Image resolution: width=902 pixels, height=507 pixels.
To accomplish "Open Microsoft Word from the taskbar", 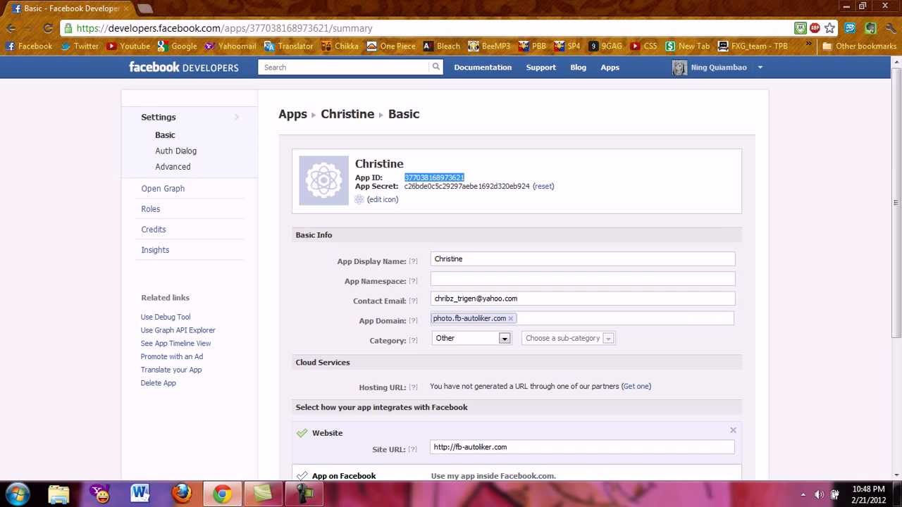I will point(140,494).
